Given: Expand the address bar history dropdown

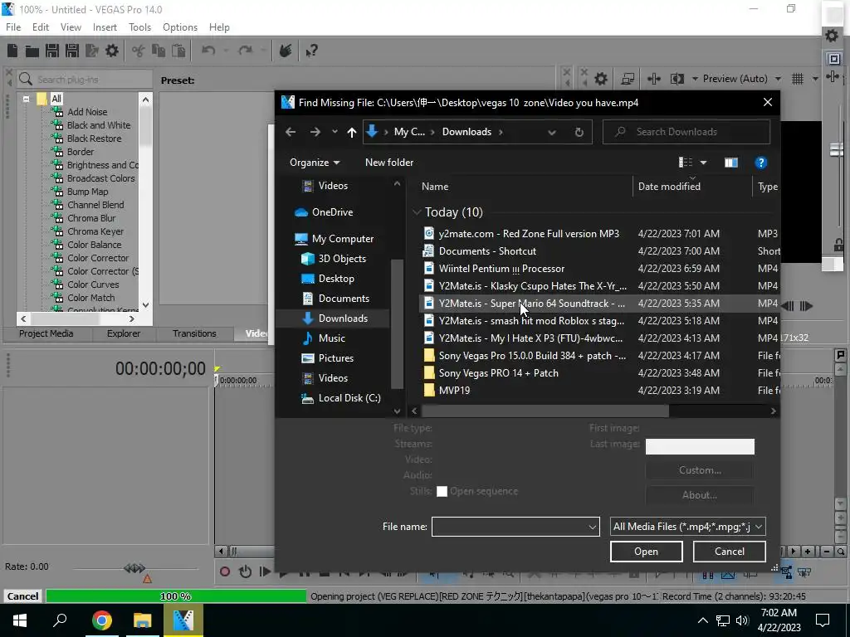Looking at the screenshot, I should click(552, 132).
